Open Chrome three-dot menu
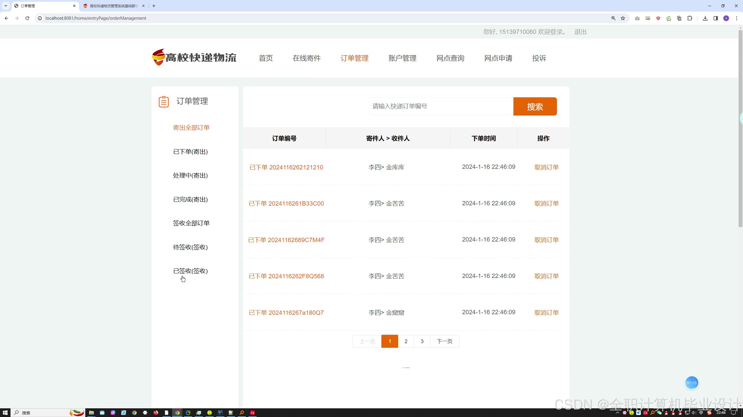 pos(737,18)
